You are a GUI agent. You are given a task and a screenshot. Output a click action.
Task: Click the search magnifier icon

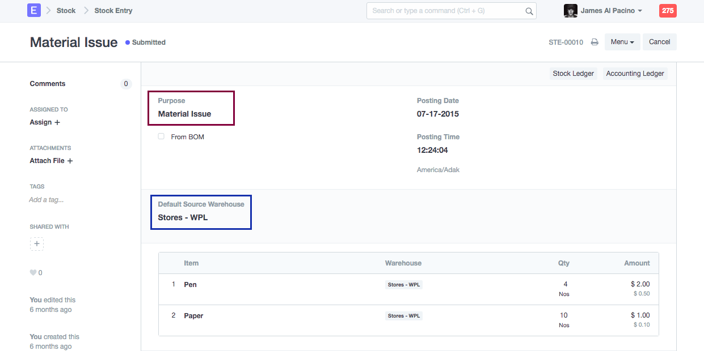pyautogui.click(x=529, y=11)
